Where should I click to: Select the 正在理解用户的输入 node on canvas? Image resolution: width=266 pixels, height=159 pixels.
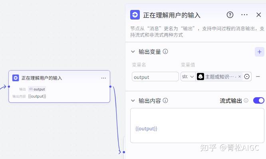[x=59, y=86]
